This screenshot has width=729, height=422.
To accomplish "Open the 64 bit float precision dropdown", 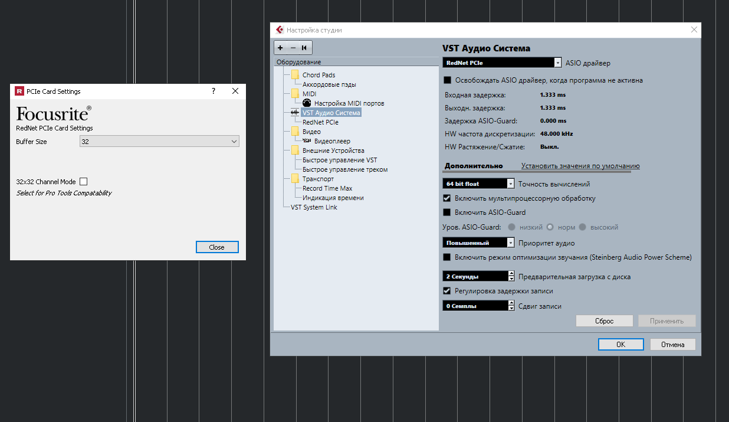I will point(478,184).
